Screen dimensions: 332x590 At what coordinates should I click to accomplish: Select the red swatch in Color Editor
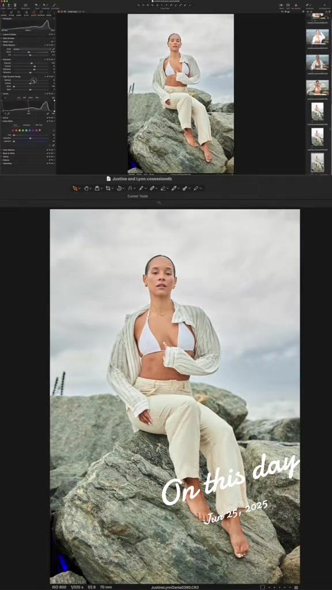(13, 131)
